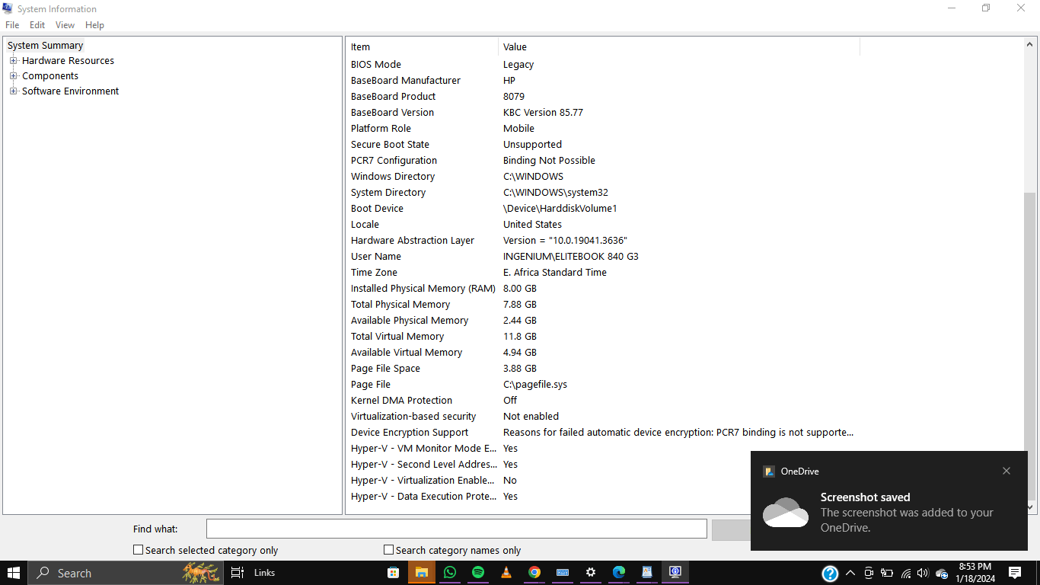Select the Secure Boot State row

tap(602, 145)
